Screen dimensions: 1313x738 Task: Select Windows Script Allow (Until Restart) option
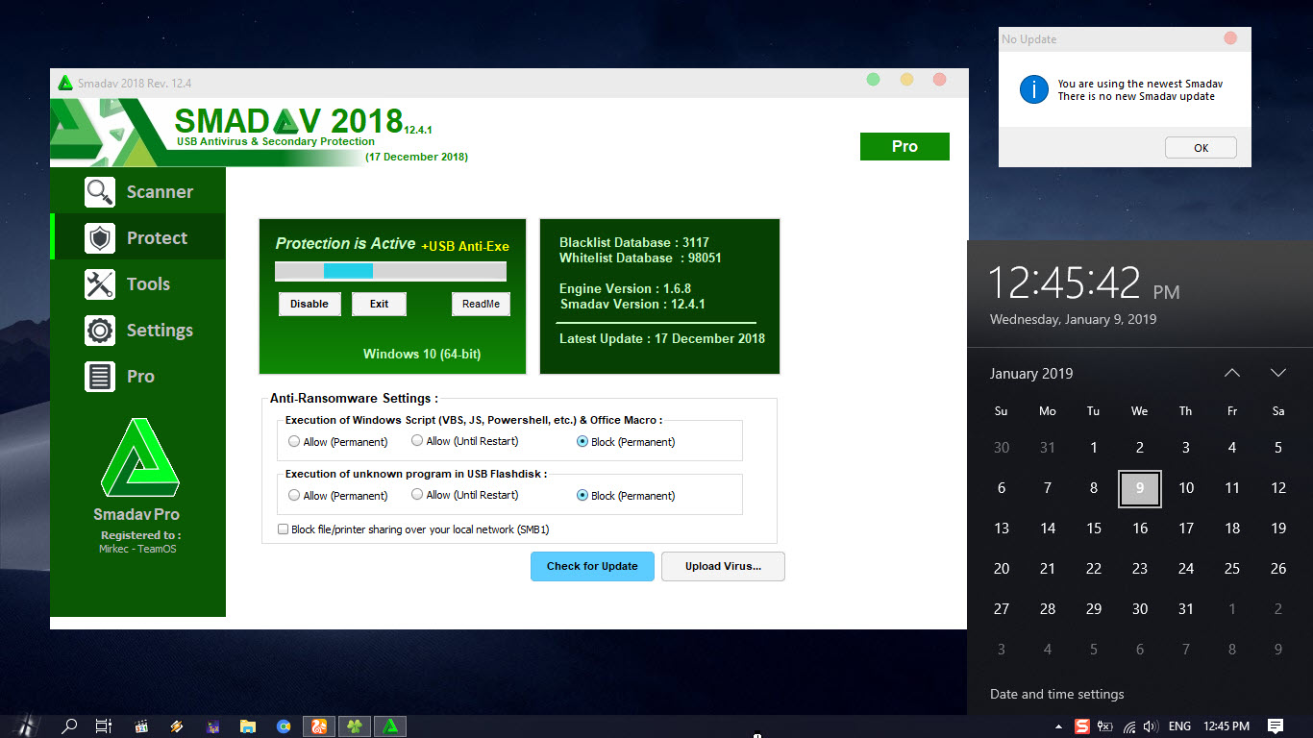point(465,441)
